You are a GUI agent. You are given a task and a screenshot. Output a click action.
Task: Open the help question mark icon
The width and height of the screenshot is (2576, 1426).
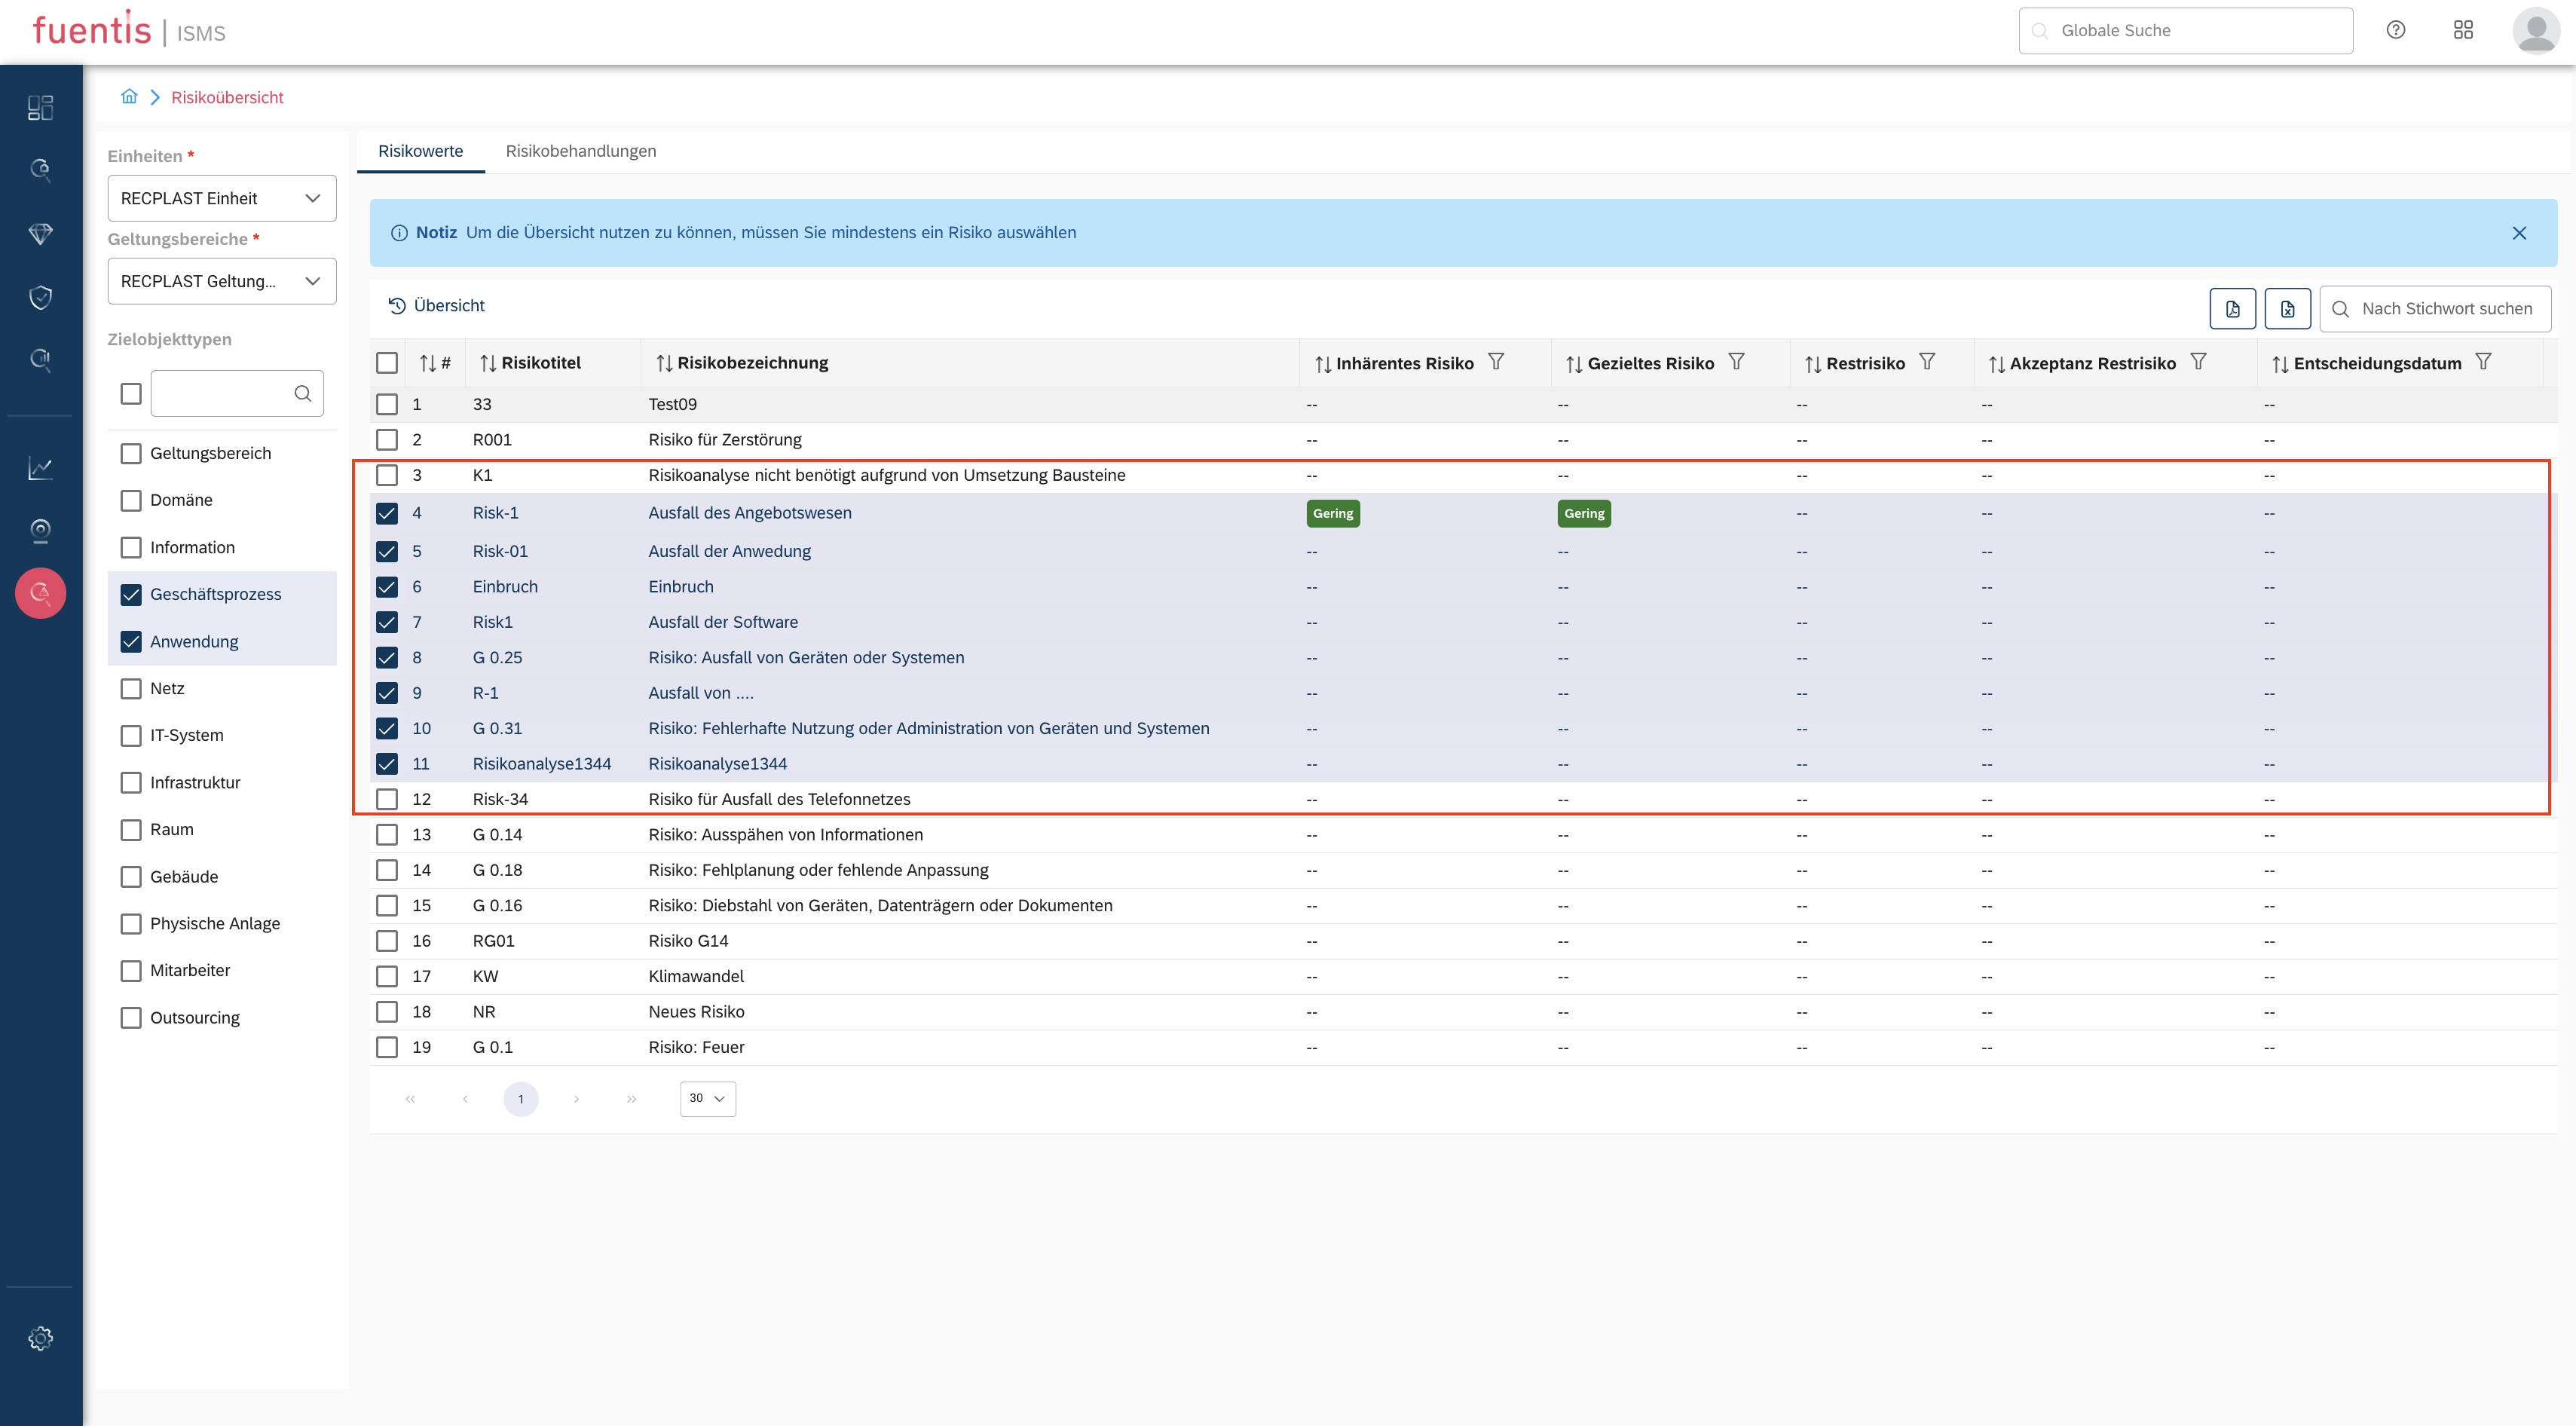pyautogui.click(x=2395, y=30)
